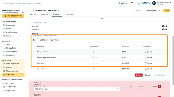The height and width of the screenshot is (97, 174).
Task: Collapse the left sidebar arrow
Action: [26, 52]
